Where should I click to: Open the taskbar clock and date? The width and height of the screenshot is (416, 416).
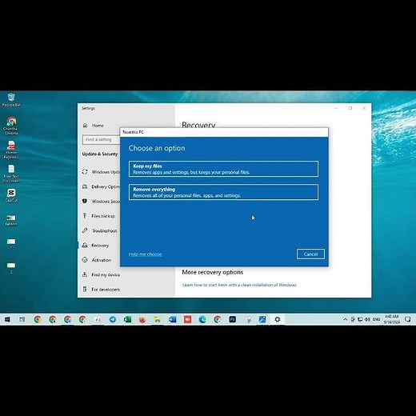392,319
